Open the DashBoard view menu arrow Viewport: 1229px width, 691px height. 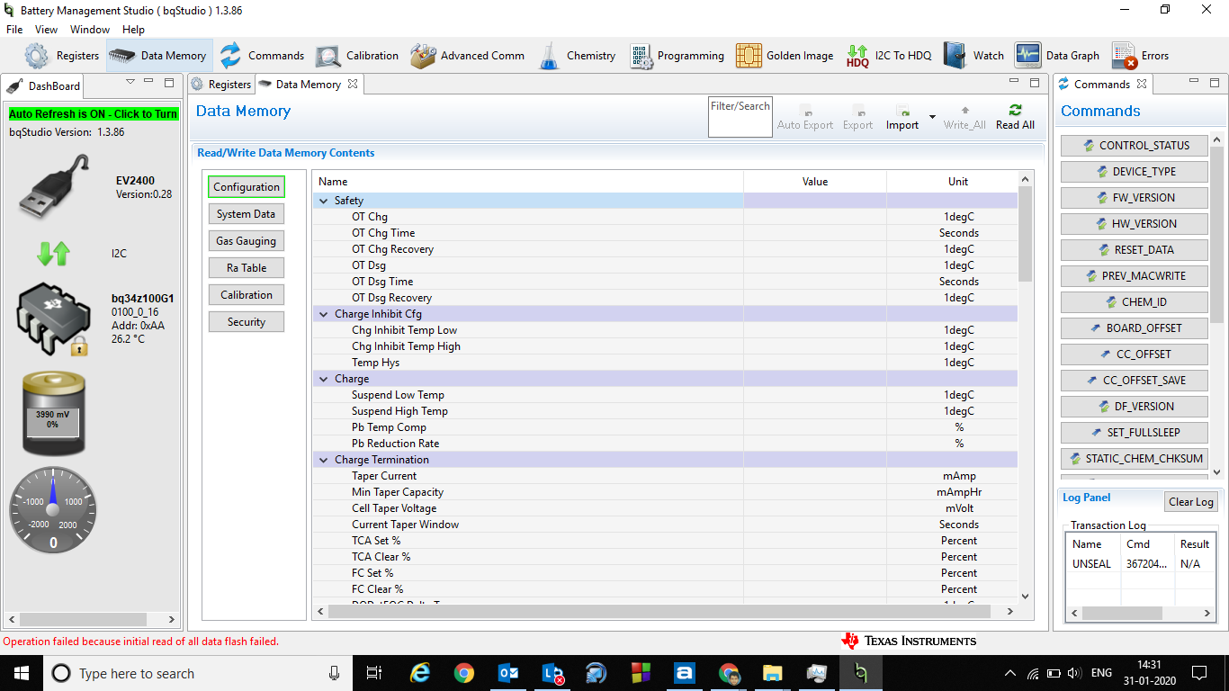pos(130,82)
